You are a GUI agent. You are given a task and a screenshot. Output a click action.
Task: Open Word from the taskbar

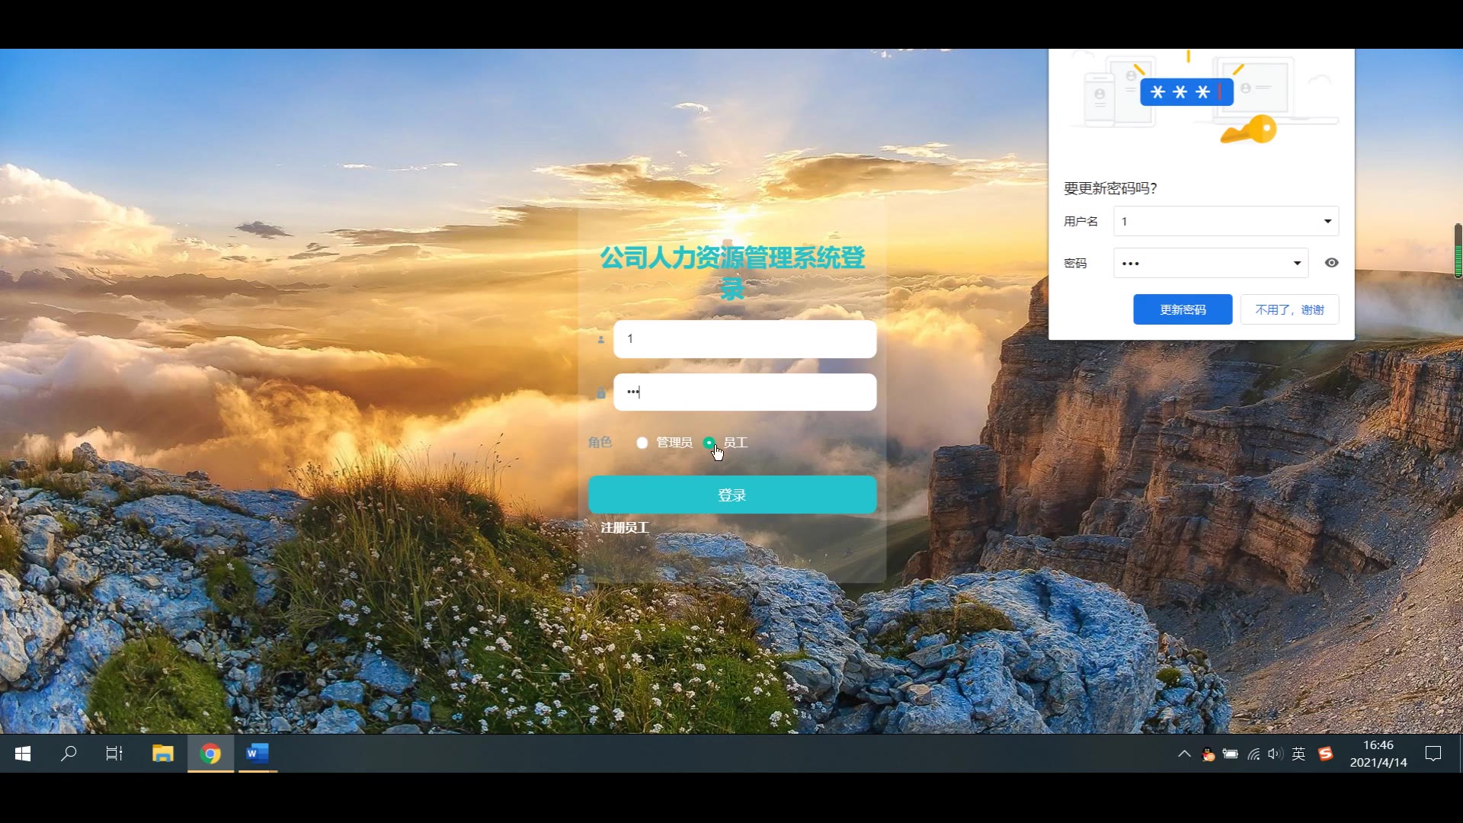click(257, 754)
